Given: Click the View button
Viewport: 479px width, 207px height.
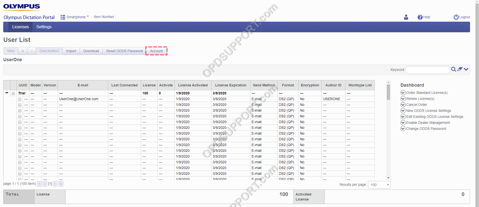Looking at the screenshot, I should pos(11,51).
